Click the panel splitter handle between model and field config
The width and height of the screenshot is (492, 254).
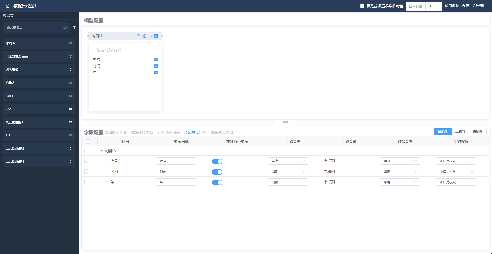tap(285, 122)
